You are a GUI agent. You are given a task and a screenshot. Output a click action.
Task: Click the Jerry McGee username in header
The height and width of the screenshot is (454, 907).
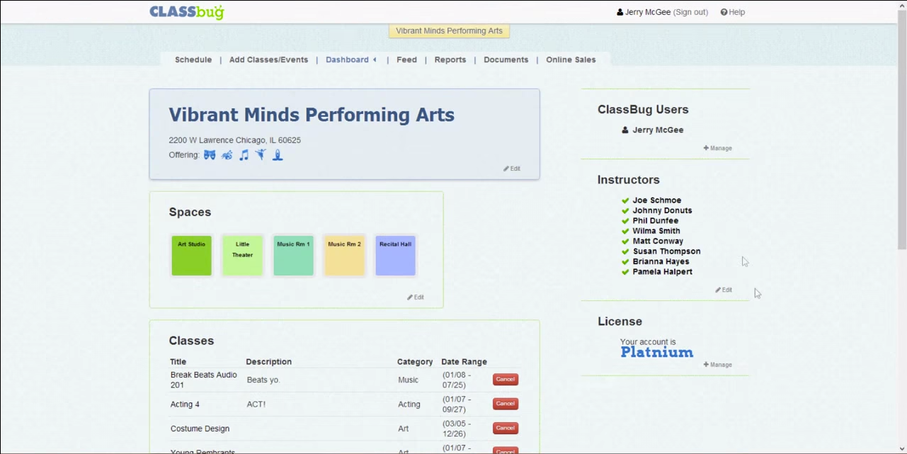click(x=648, y=12)
